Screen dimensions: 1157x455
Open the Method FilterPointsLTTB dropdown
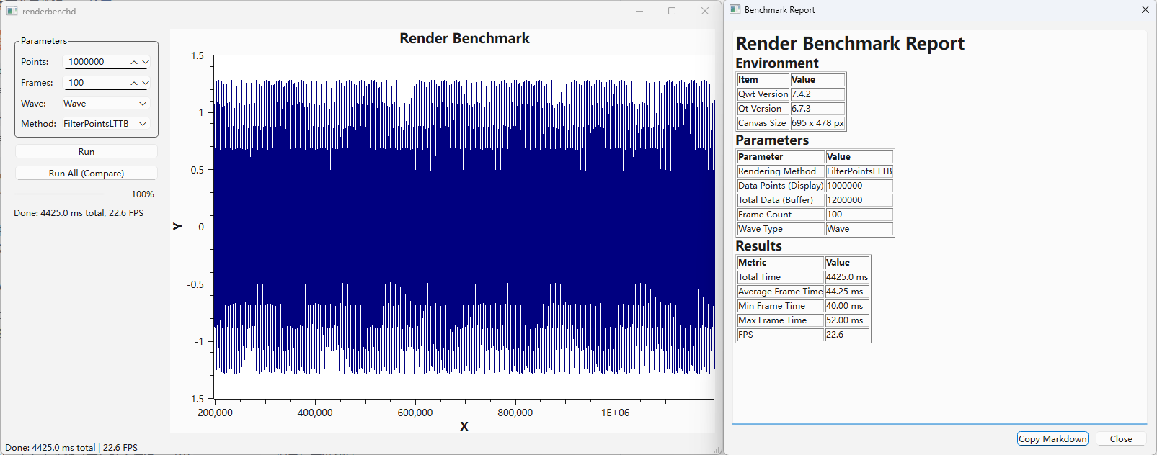pyautogui.click(x=106, y=124)
